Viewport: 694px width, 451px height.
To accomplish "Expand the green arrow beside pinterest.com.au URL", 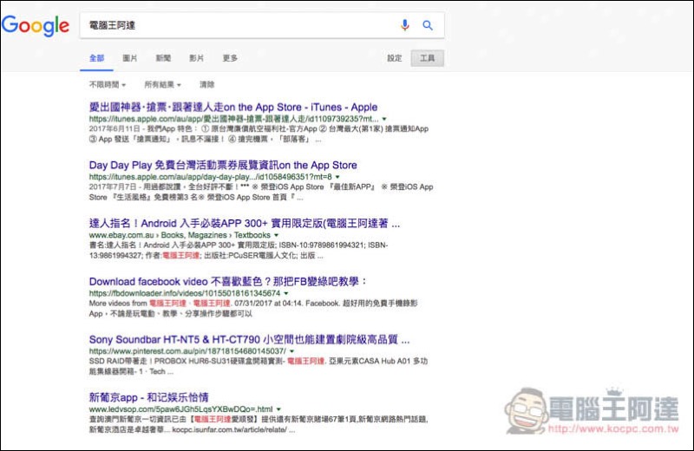I will [291, 351].
